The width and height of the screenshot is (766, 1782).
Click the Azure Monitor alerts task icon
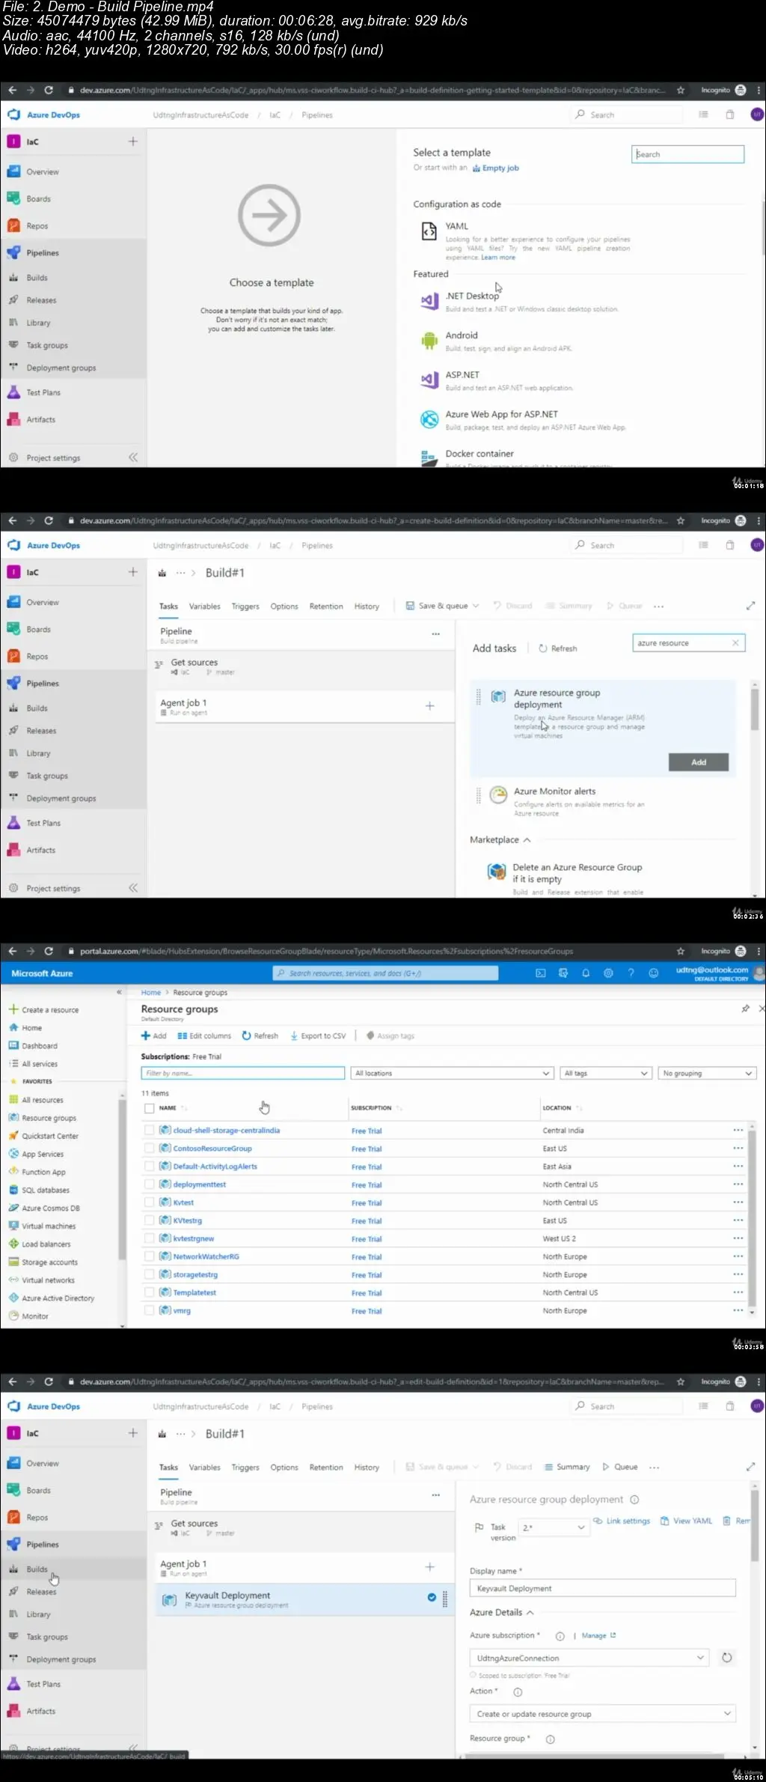[498, 794]
